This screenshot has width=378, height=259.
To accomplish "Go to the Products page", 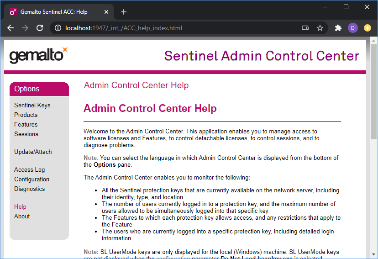I will 26,115.
